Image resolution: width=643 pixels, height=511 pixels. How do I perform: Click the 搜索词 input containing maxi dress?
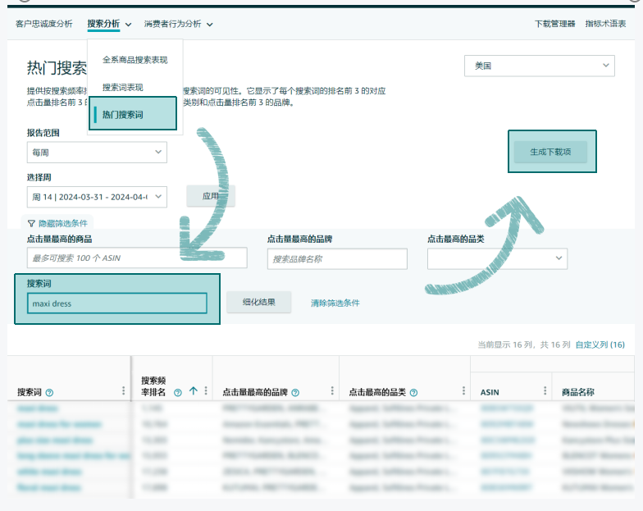pos(116,303)
